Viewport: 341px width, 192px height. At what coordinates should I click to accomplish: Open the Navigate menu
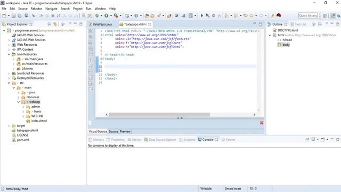tap(51, 9)
